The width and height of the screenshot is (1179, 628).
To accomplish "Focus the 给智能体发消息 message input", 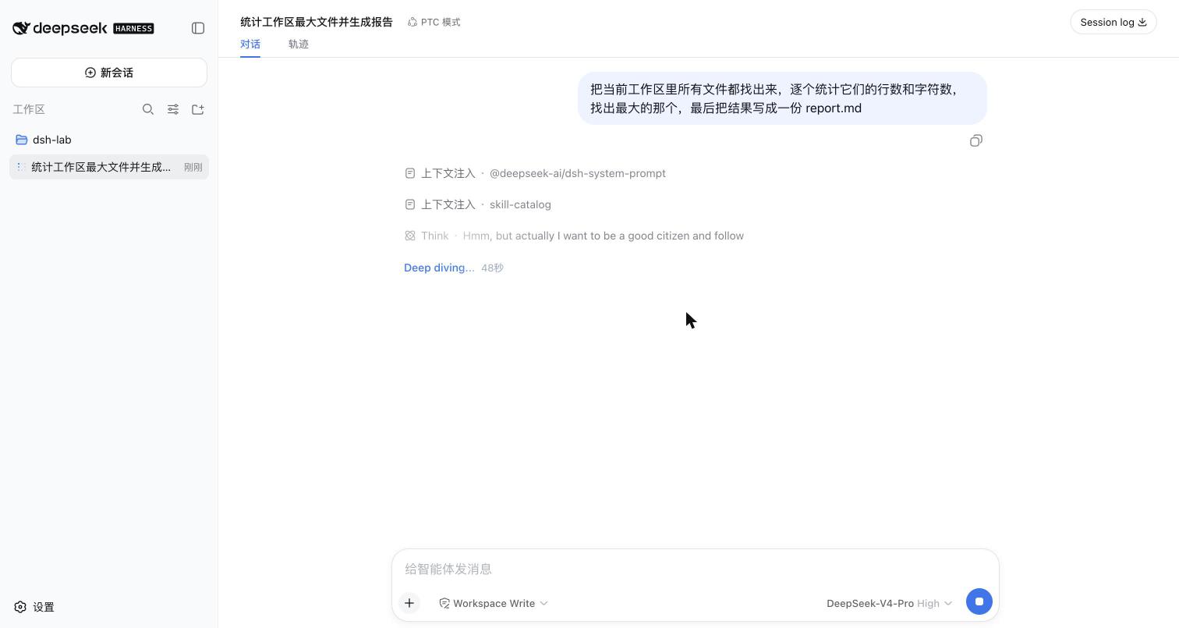I will (x=696, y=569).
